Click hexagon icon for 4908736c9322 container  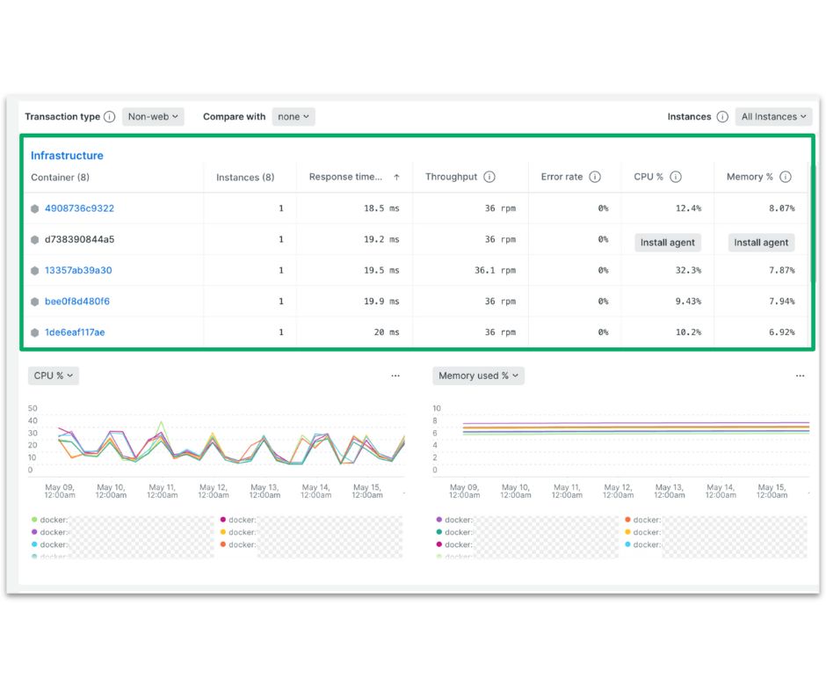(35, 208)
